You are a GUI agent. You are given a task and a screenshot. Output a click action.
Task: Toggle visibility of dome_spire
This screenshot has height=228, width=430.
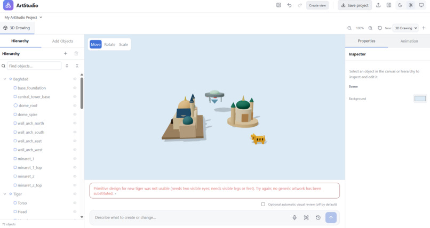click(x=75, y=115)
